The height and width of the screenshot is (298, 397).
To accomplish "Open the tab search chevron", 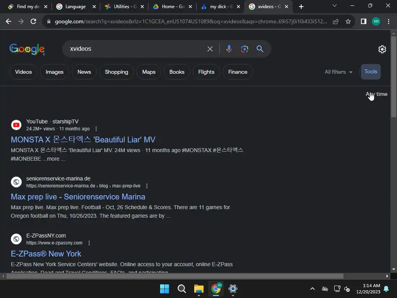I will 335,5.
